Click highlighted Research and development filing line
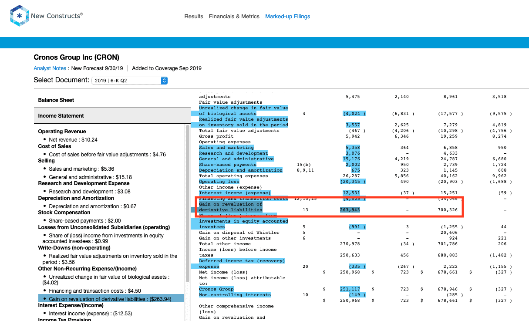The width and height of the screenshot is (529, 321). click(233, 153)
